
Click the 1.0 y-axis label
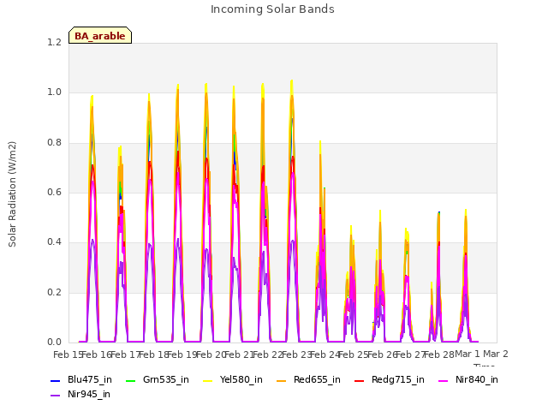(x=54, y=92)
